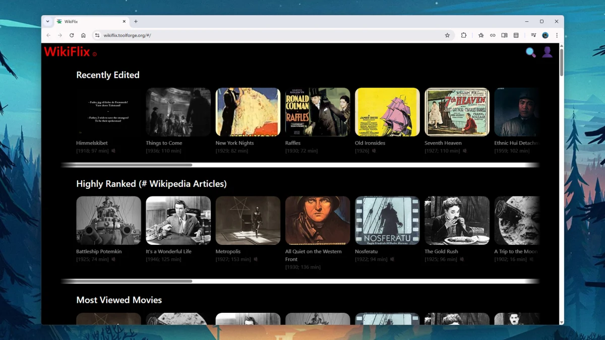Open the browser Extensions puzzle icon
605x340 pixels.
click(463, 35)
